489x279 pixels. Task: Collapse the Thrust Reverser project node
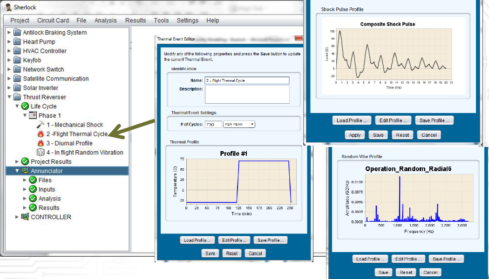click(x=9, y=97)
